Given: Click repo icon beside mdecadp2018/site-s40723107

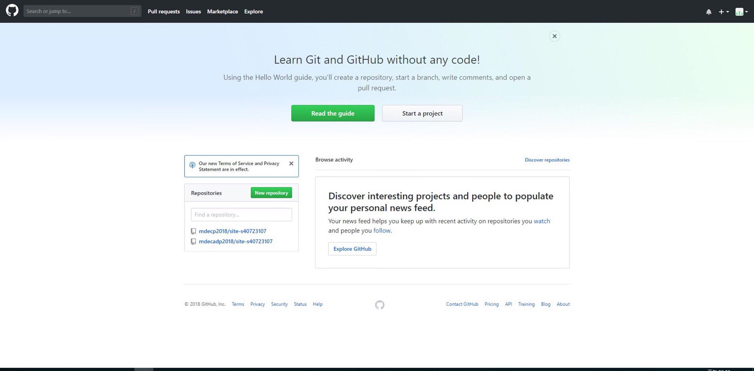Looking at the screenshot, I should pyautogui.click(x=193, y=241).
